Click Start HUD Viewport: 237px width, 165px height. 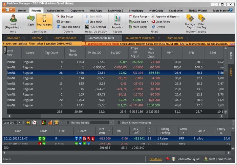94,16
